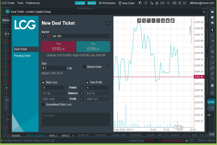Choose the chart line type icon

point(153,21)
